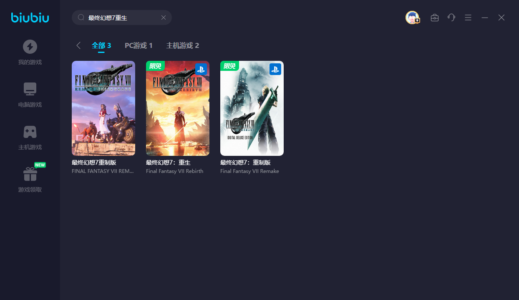This screenshot has width=519, height=300.
Task: Open the game gift claim icon
Action: click(30, 174)
